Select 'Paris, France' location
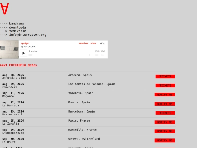197x148 pixels. coord(79,121)
